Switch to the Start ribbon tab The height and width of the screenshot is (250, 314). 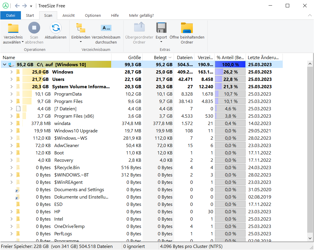[x=30, y=15]
